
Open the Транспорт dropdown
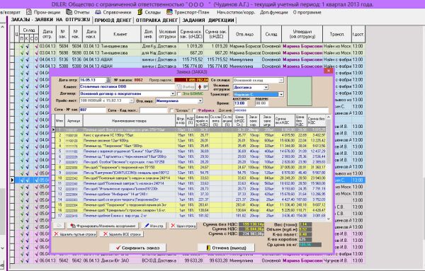click(x=281, y=94)
